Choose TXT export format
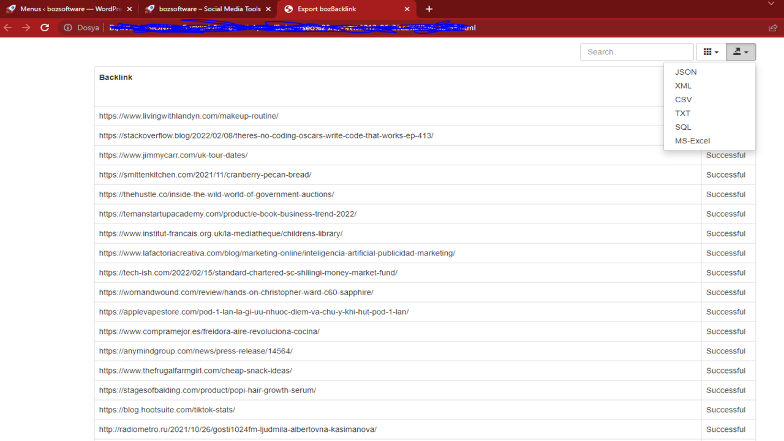Screen dimensions: 784x441 click(683, 113)
